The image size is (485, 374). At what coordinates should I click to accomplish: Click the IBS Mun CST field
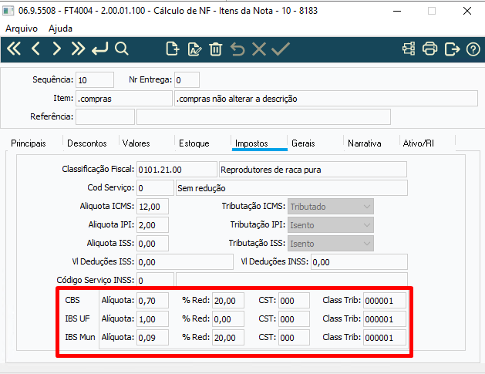(x=294, y=338)
